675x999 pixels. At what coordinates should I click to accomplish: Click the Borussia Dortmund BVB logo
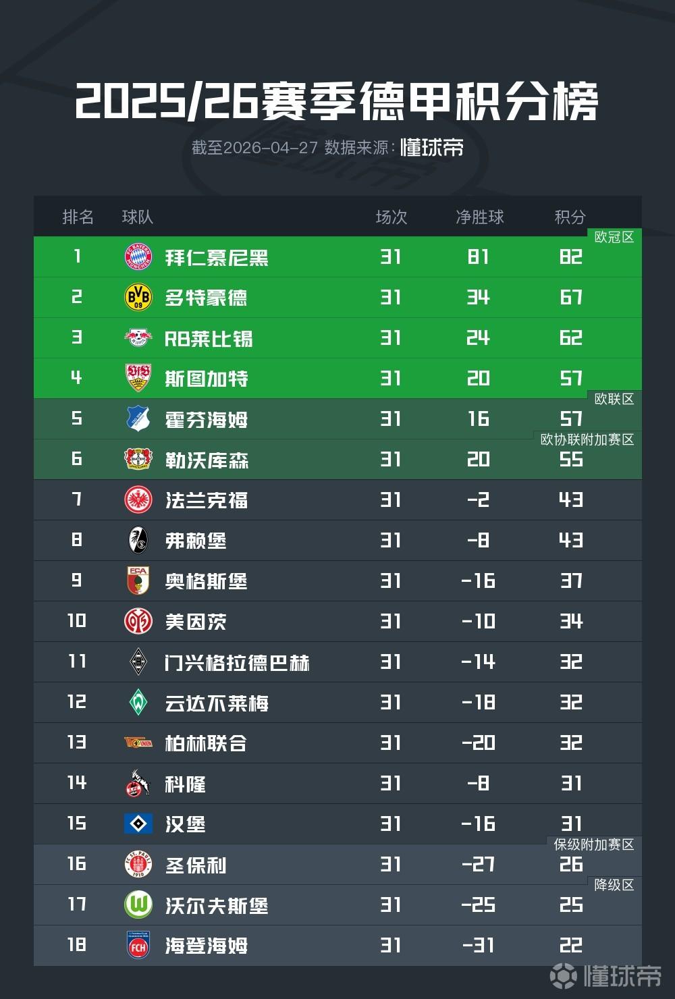(x=138, y=298)
